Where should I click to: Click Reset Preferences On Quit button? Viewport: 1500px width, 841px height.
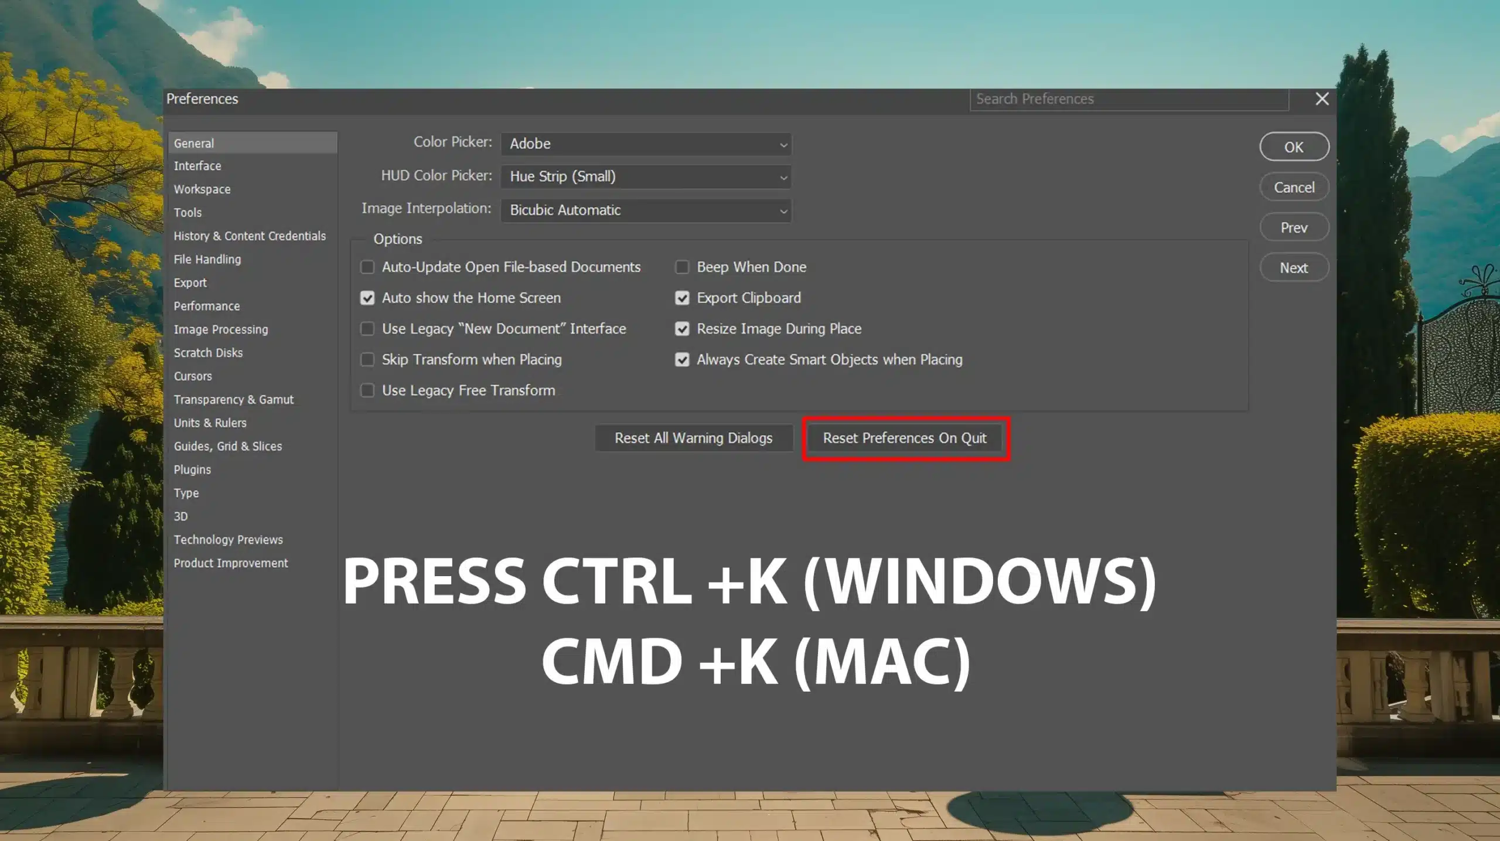905,437
